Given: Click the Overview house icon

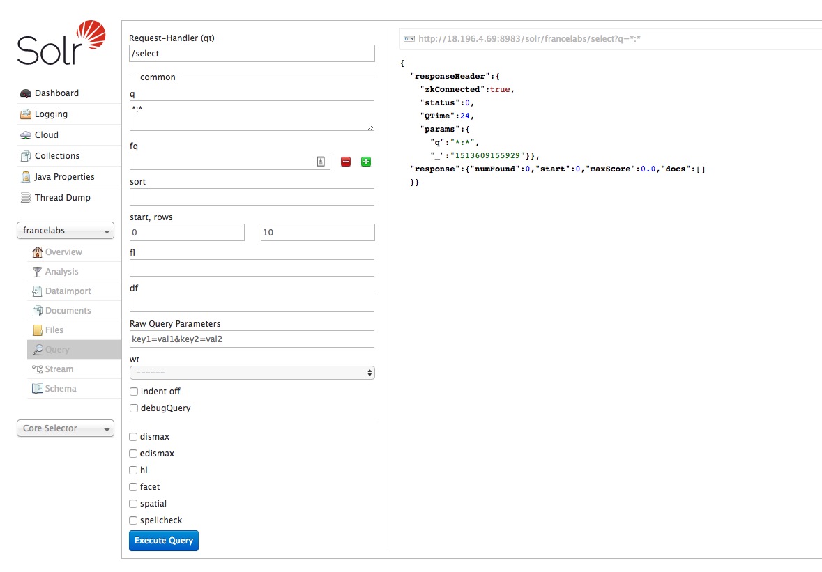Looking at the screenshot, I should 37,252.
